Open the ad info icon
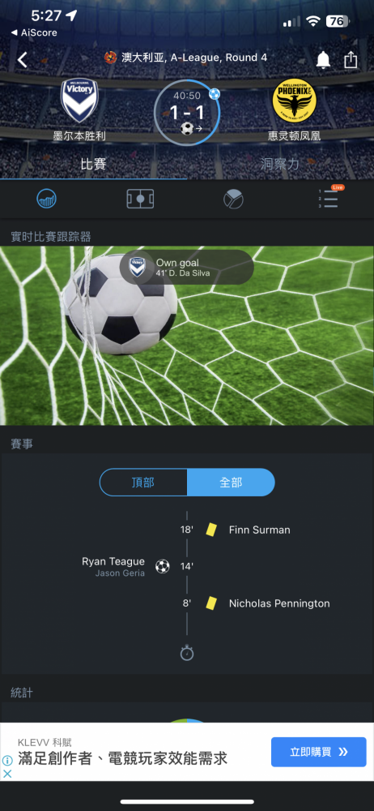 point(7,761)
